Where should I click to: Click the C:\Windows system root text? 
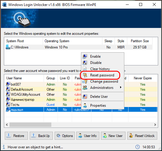click(20, 47)
